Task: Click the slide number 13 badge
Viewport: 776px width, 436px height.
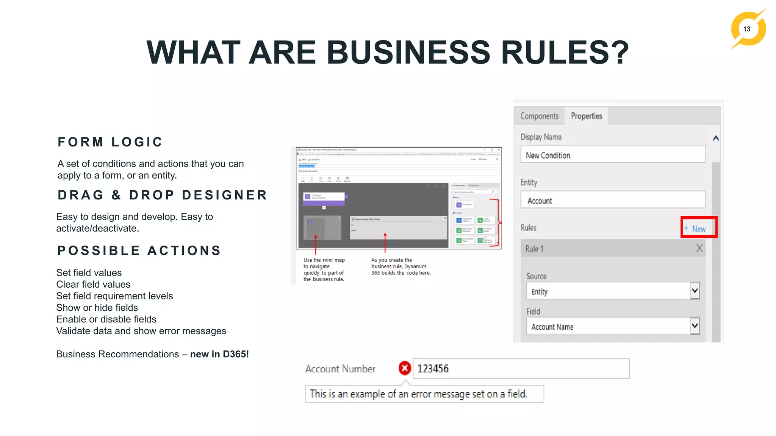Action: (x=747, y=29)
